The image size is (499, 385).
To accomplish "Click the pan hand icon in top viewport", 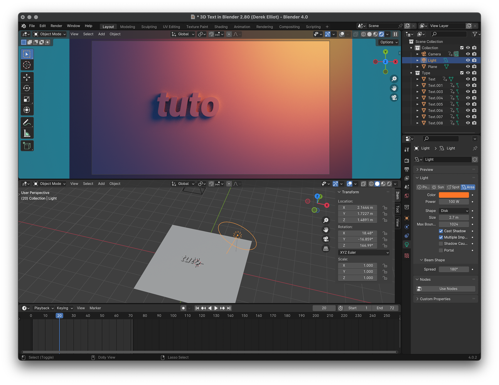I will (x=394, y=88).
